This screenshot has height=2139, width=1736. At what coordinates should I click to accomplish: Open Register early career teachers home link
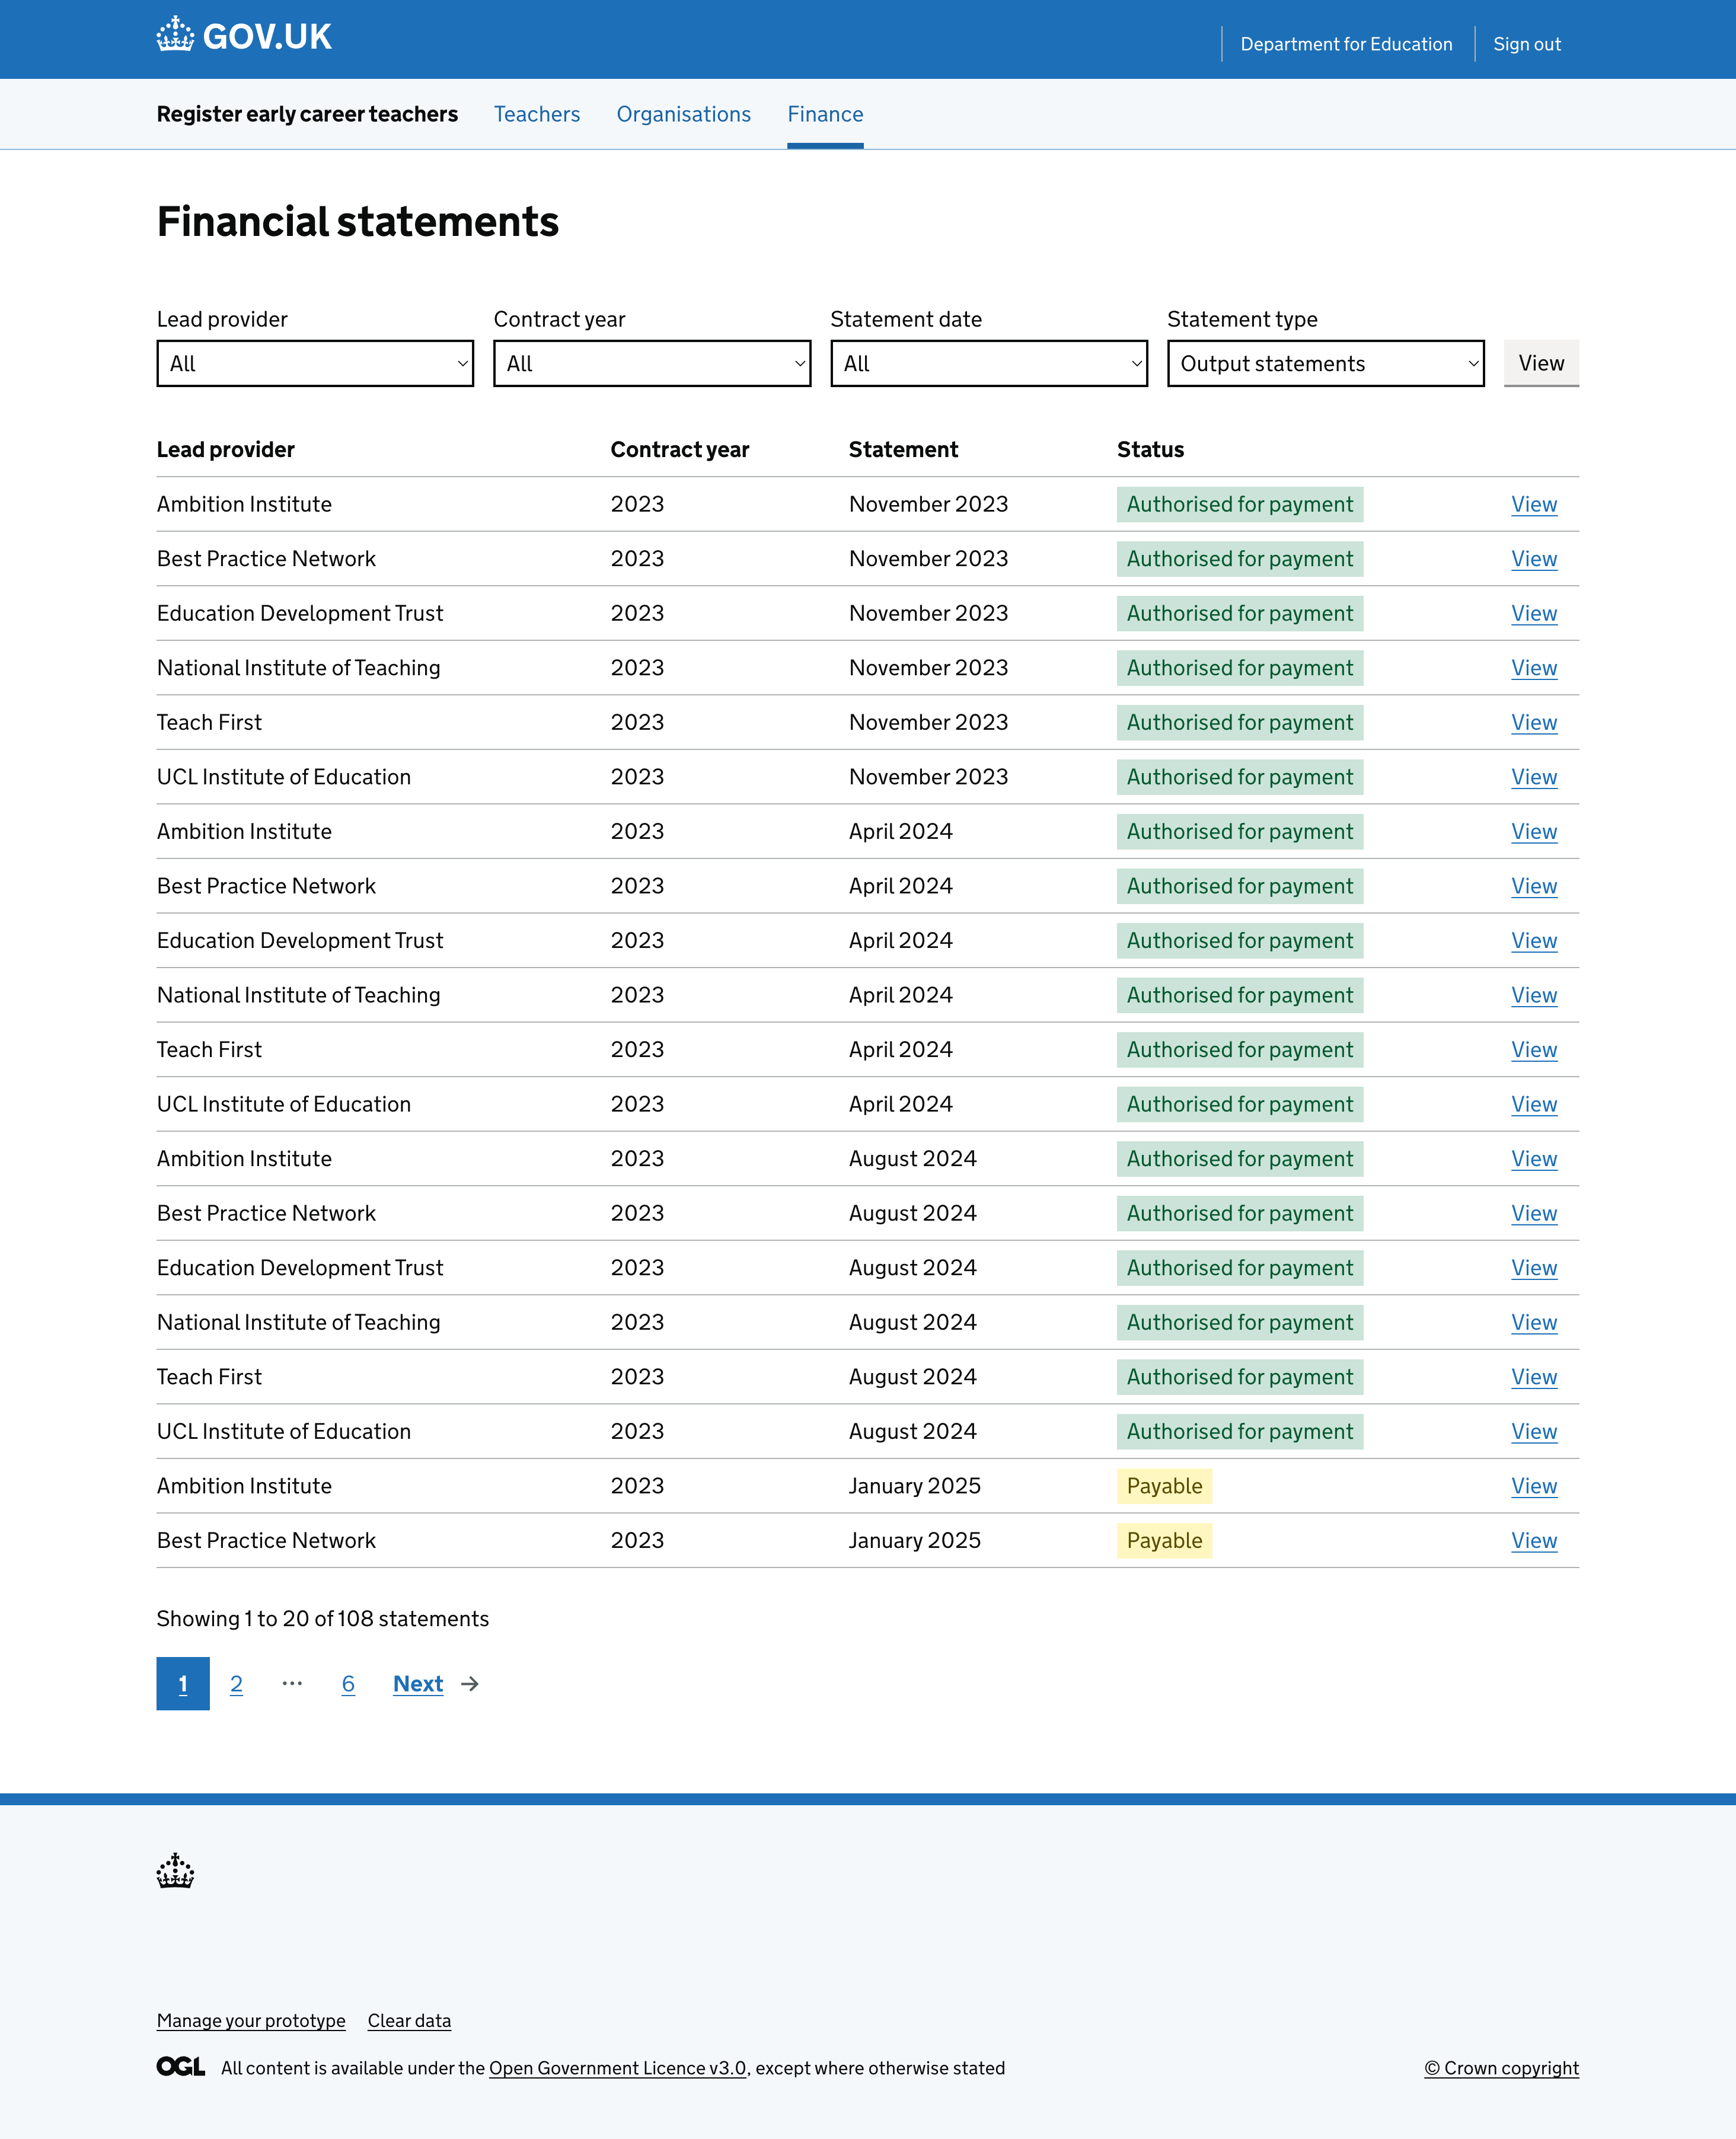pos(307,114)
